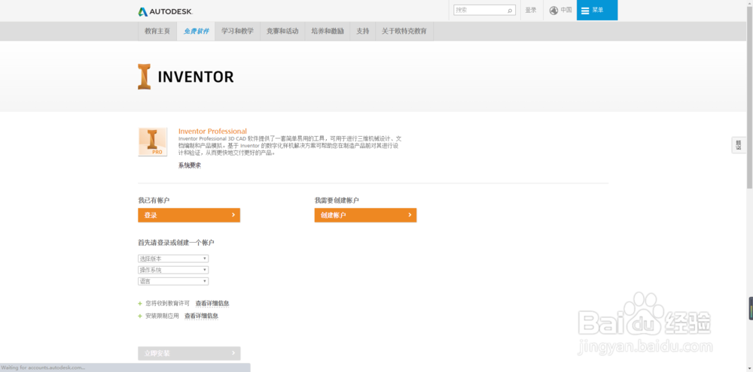The width and height of the screenshot is (753, 372).
Task: Open the blue hamburger menu button
Action: click(x=597, y=10)
